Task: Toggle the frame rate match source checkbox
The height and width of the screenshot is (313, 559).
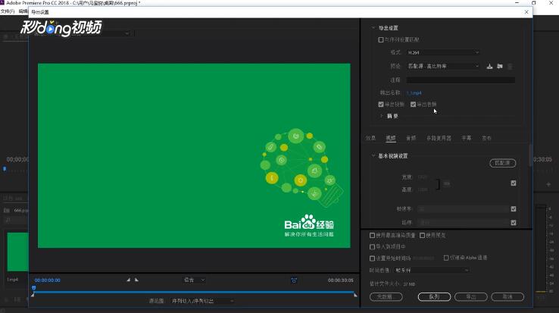Action: 514,208
